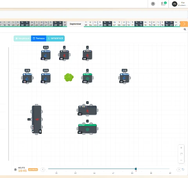The image size is (188, 178).
Task: Select the reserved table right of H10
Action: (125, 78)
